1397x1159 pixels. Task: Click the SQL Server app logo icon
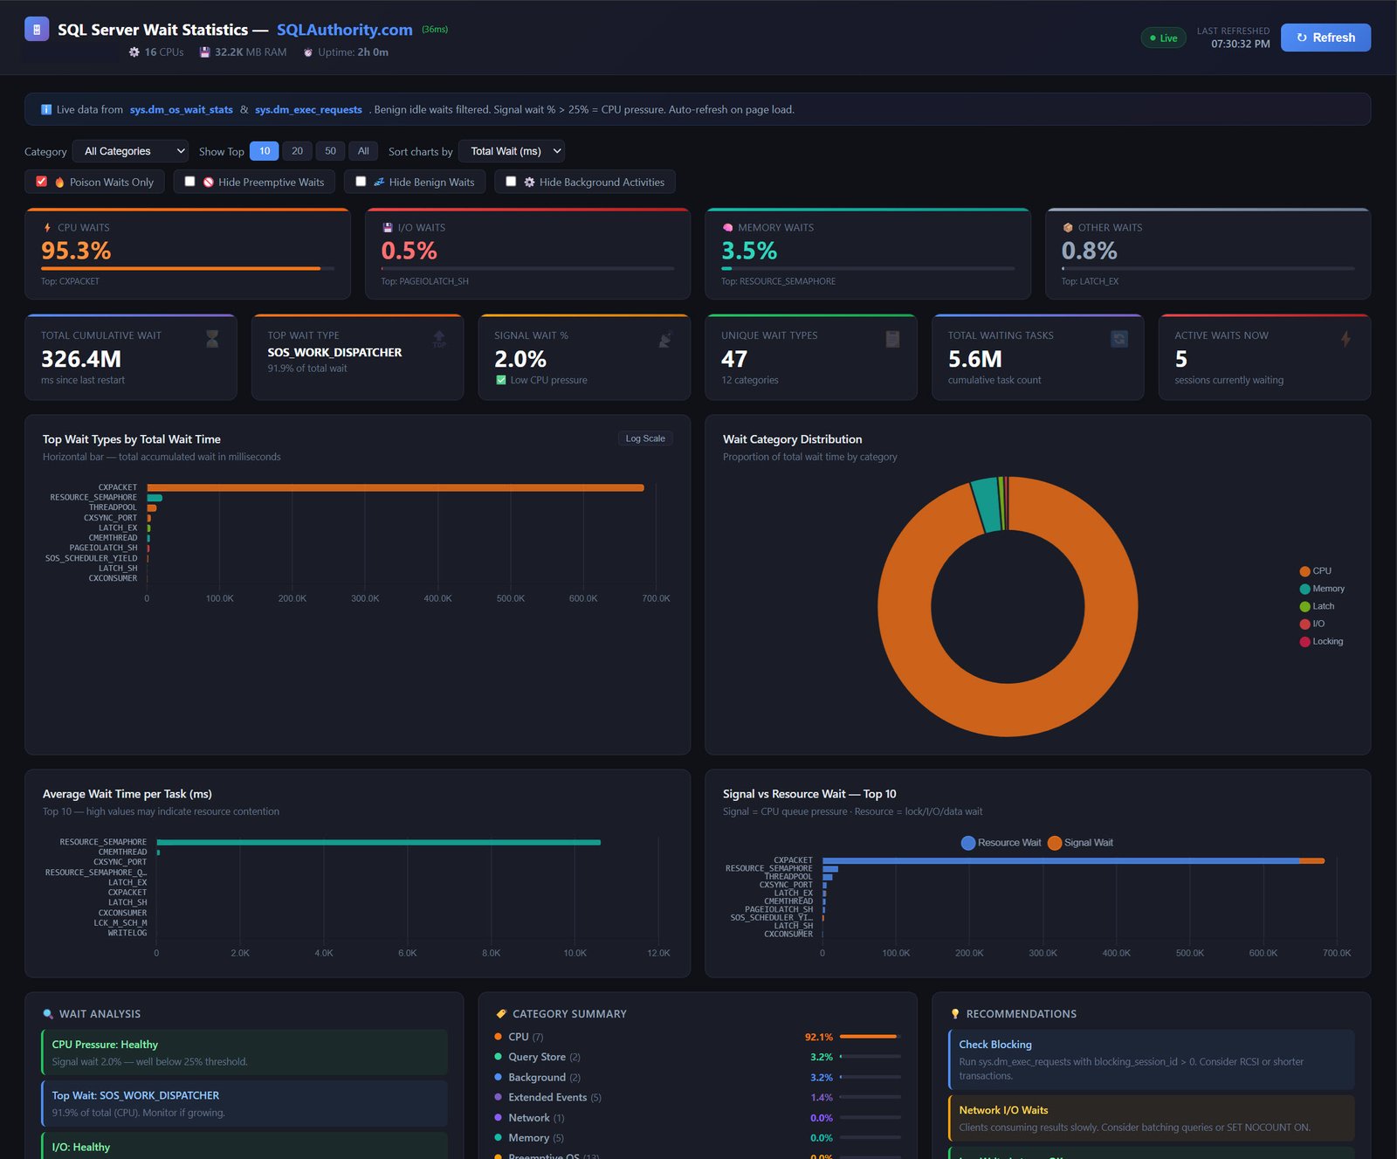[x=37, y=30]
